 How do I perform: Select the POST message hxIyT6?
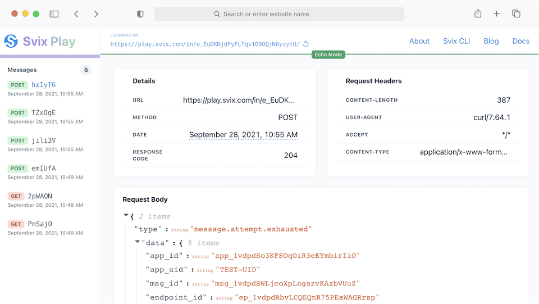coord(43,85)
